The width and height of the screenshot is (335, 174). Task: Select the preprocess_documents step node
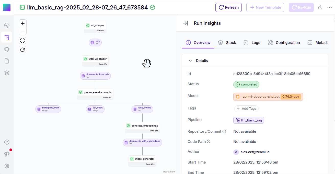pos(95,92)
